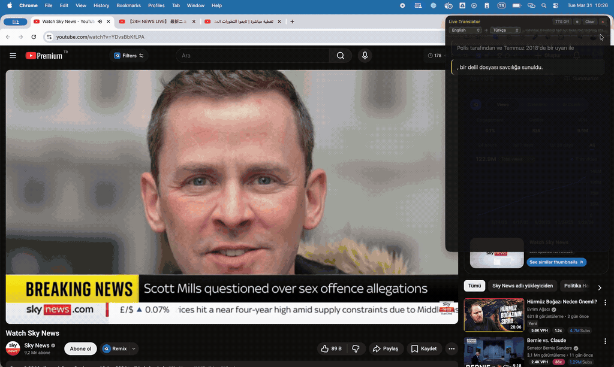Image resolution: width=614 pixels, height=367 pixels.
Task: Open Sky News channel name link
Action: tap(37, 345)
